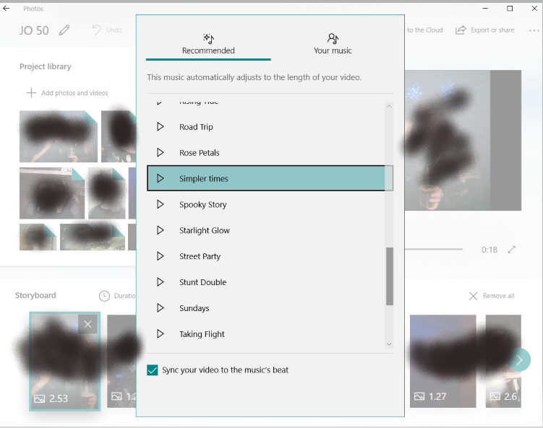Edit project title with pencil icon
This screenshot has height=428, width=543.
64,30
